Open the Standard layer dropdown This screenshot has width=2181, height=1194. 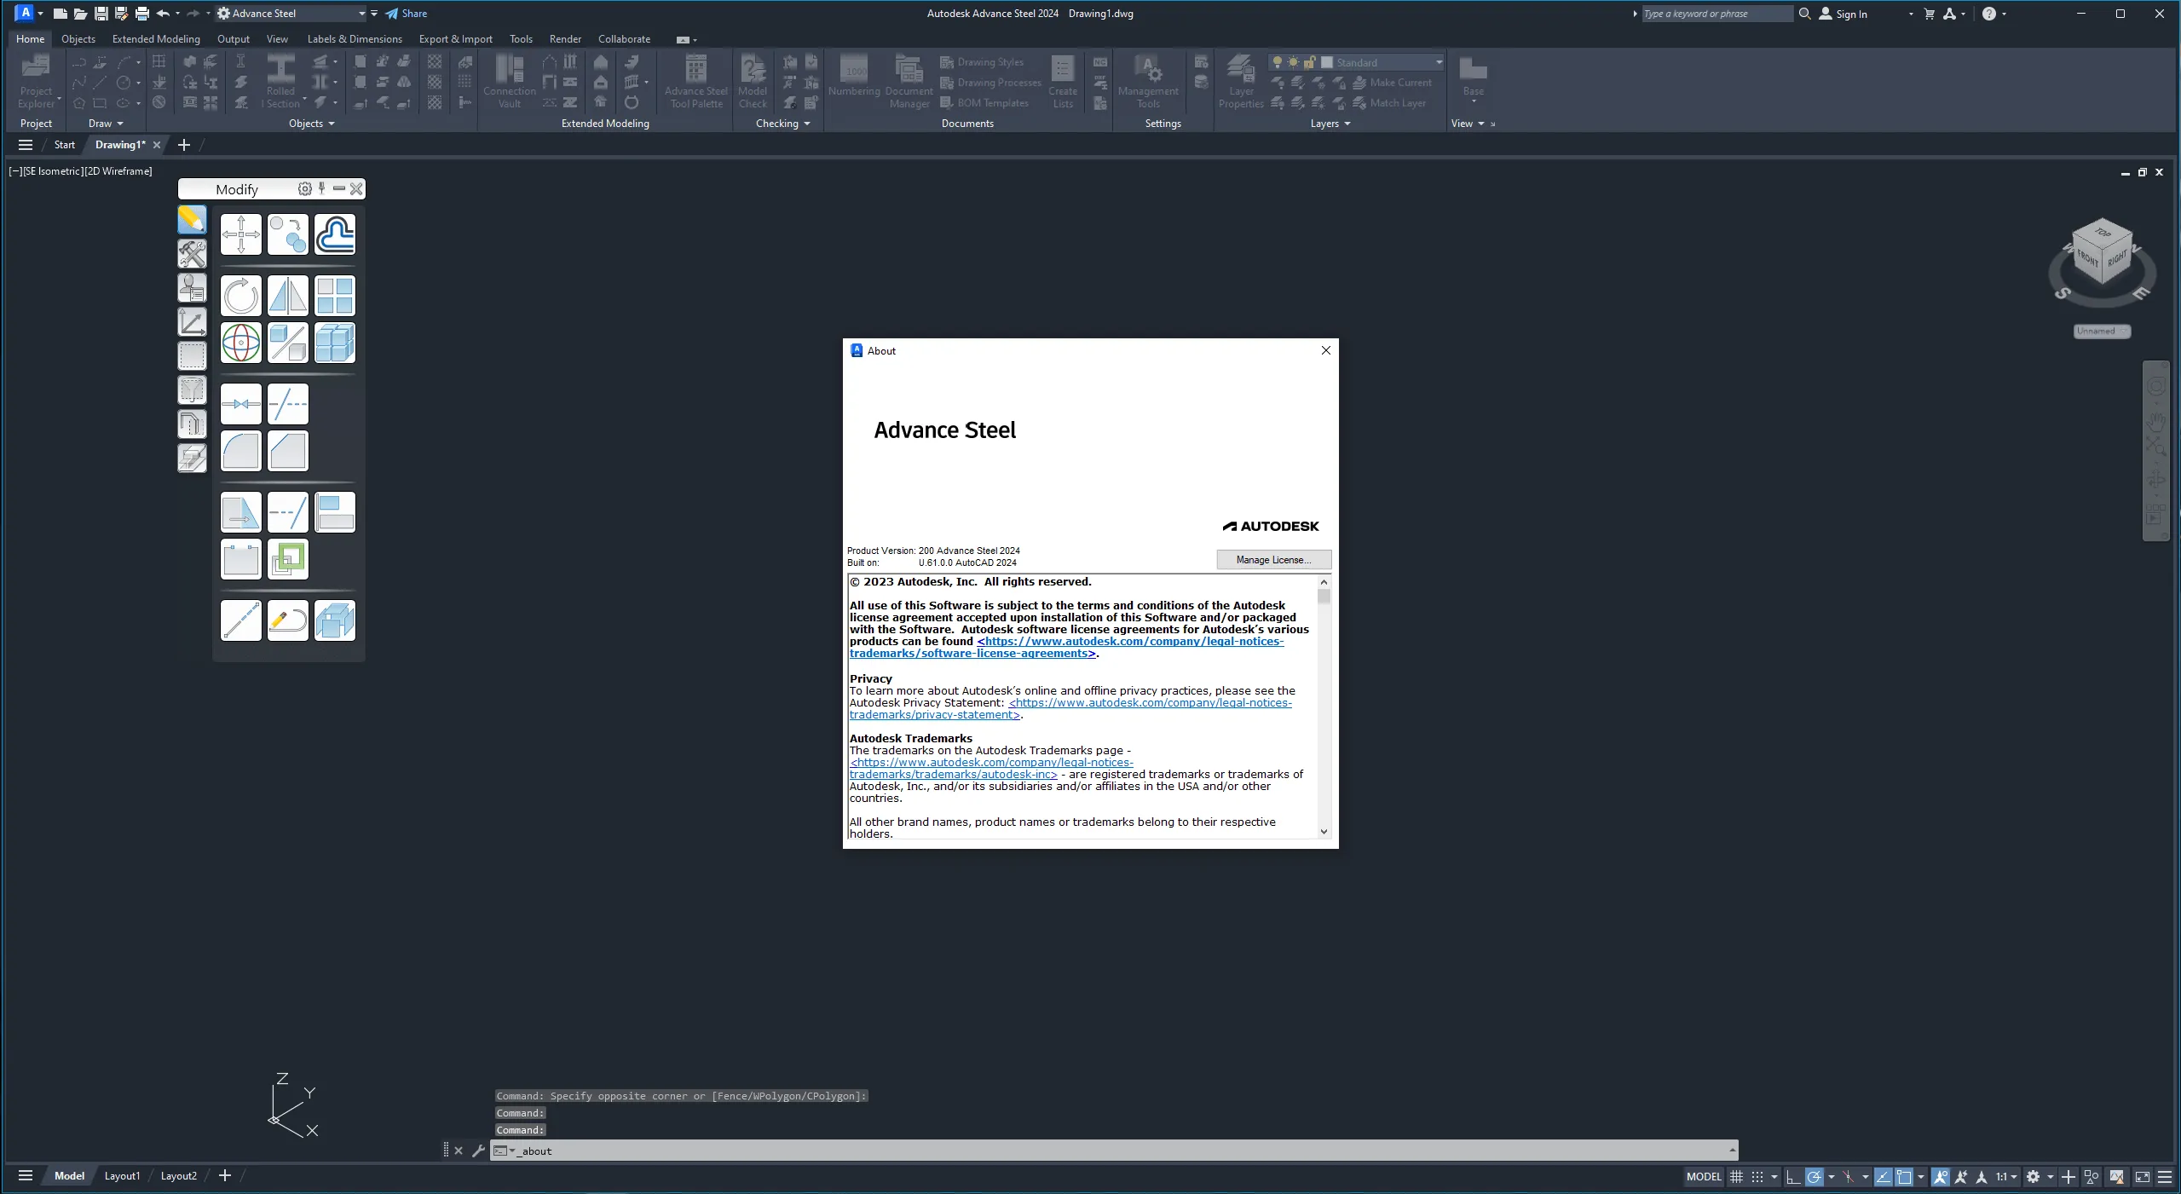tap(1439, 61)
